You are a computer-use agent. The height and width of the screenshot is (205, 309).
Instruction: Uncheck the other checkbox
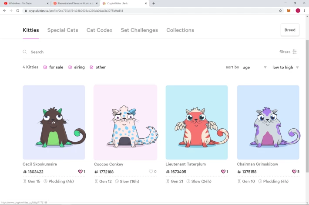coord(92,67)
